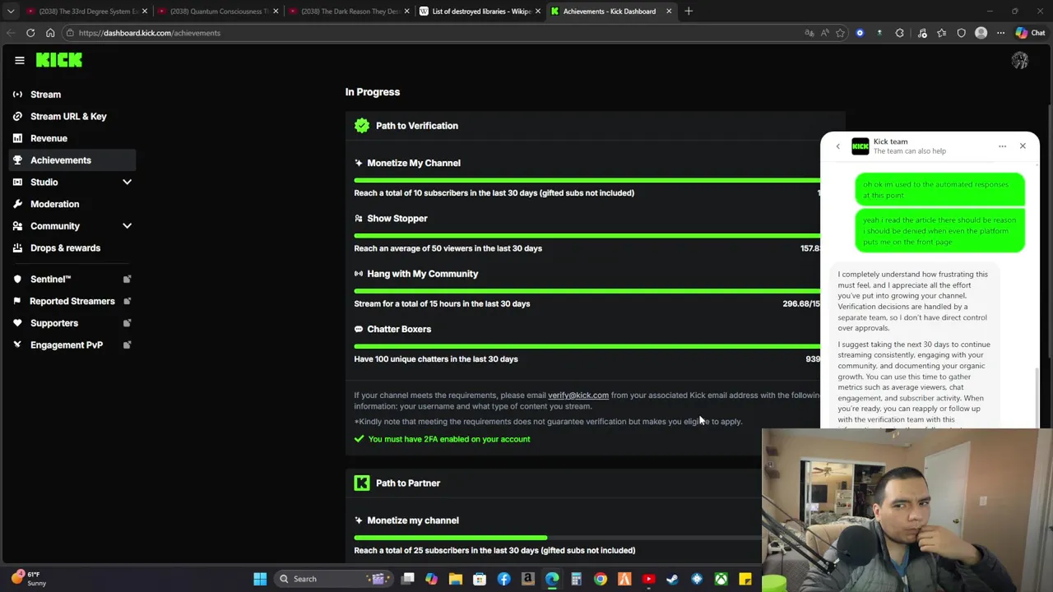
Task: Click the Show Stopper progress bar
Action: 587,235
